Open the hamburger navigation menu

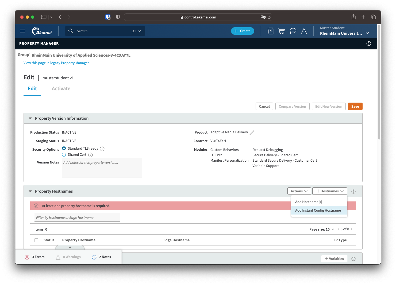point(22,31)
